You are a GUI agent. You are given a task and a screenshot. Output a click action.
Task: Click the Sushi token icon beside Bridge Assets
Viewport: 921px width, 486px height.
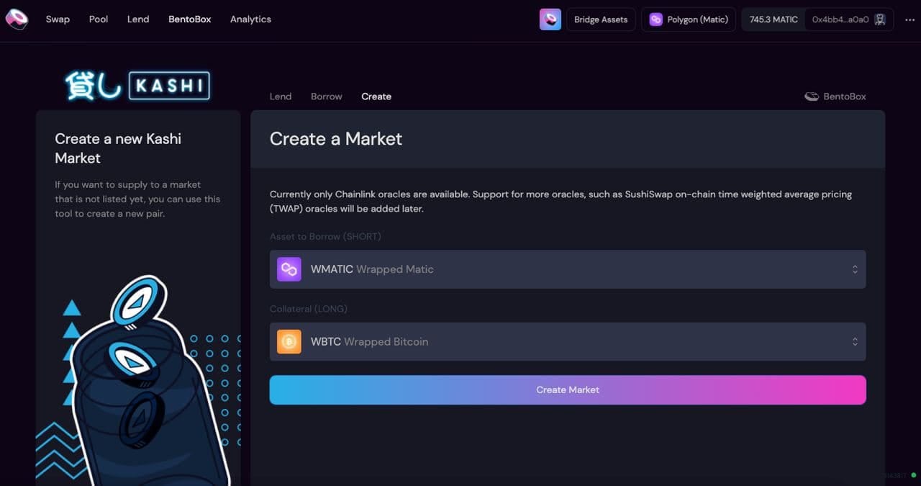pyautogui.click(x=550, y=19)
